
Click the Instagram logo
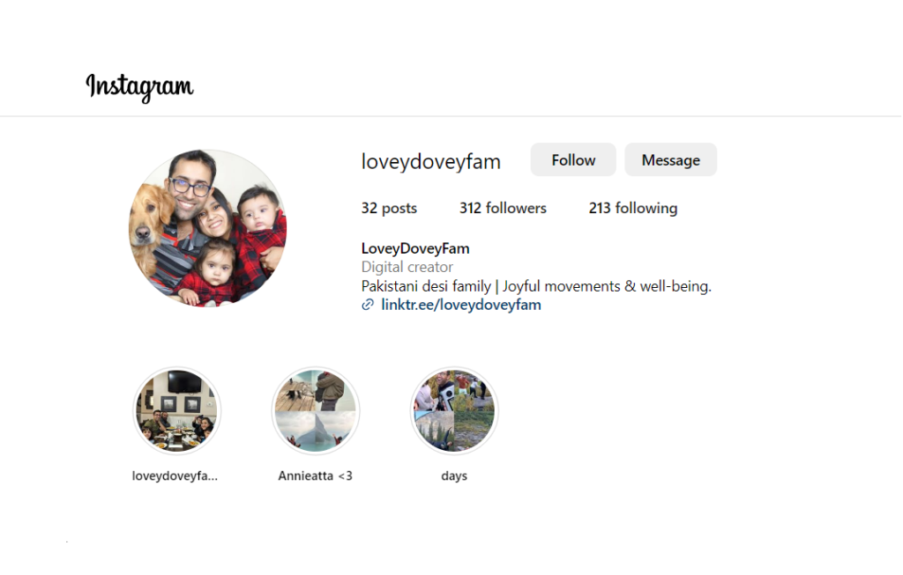[x=139, y=87]
